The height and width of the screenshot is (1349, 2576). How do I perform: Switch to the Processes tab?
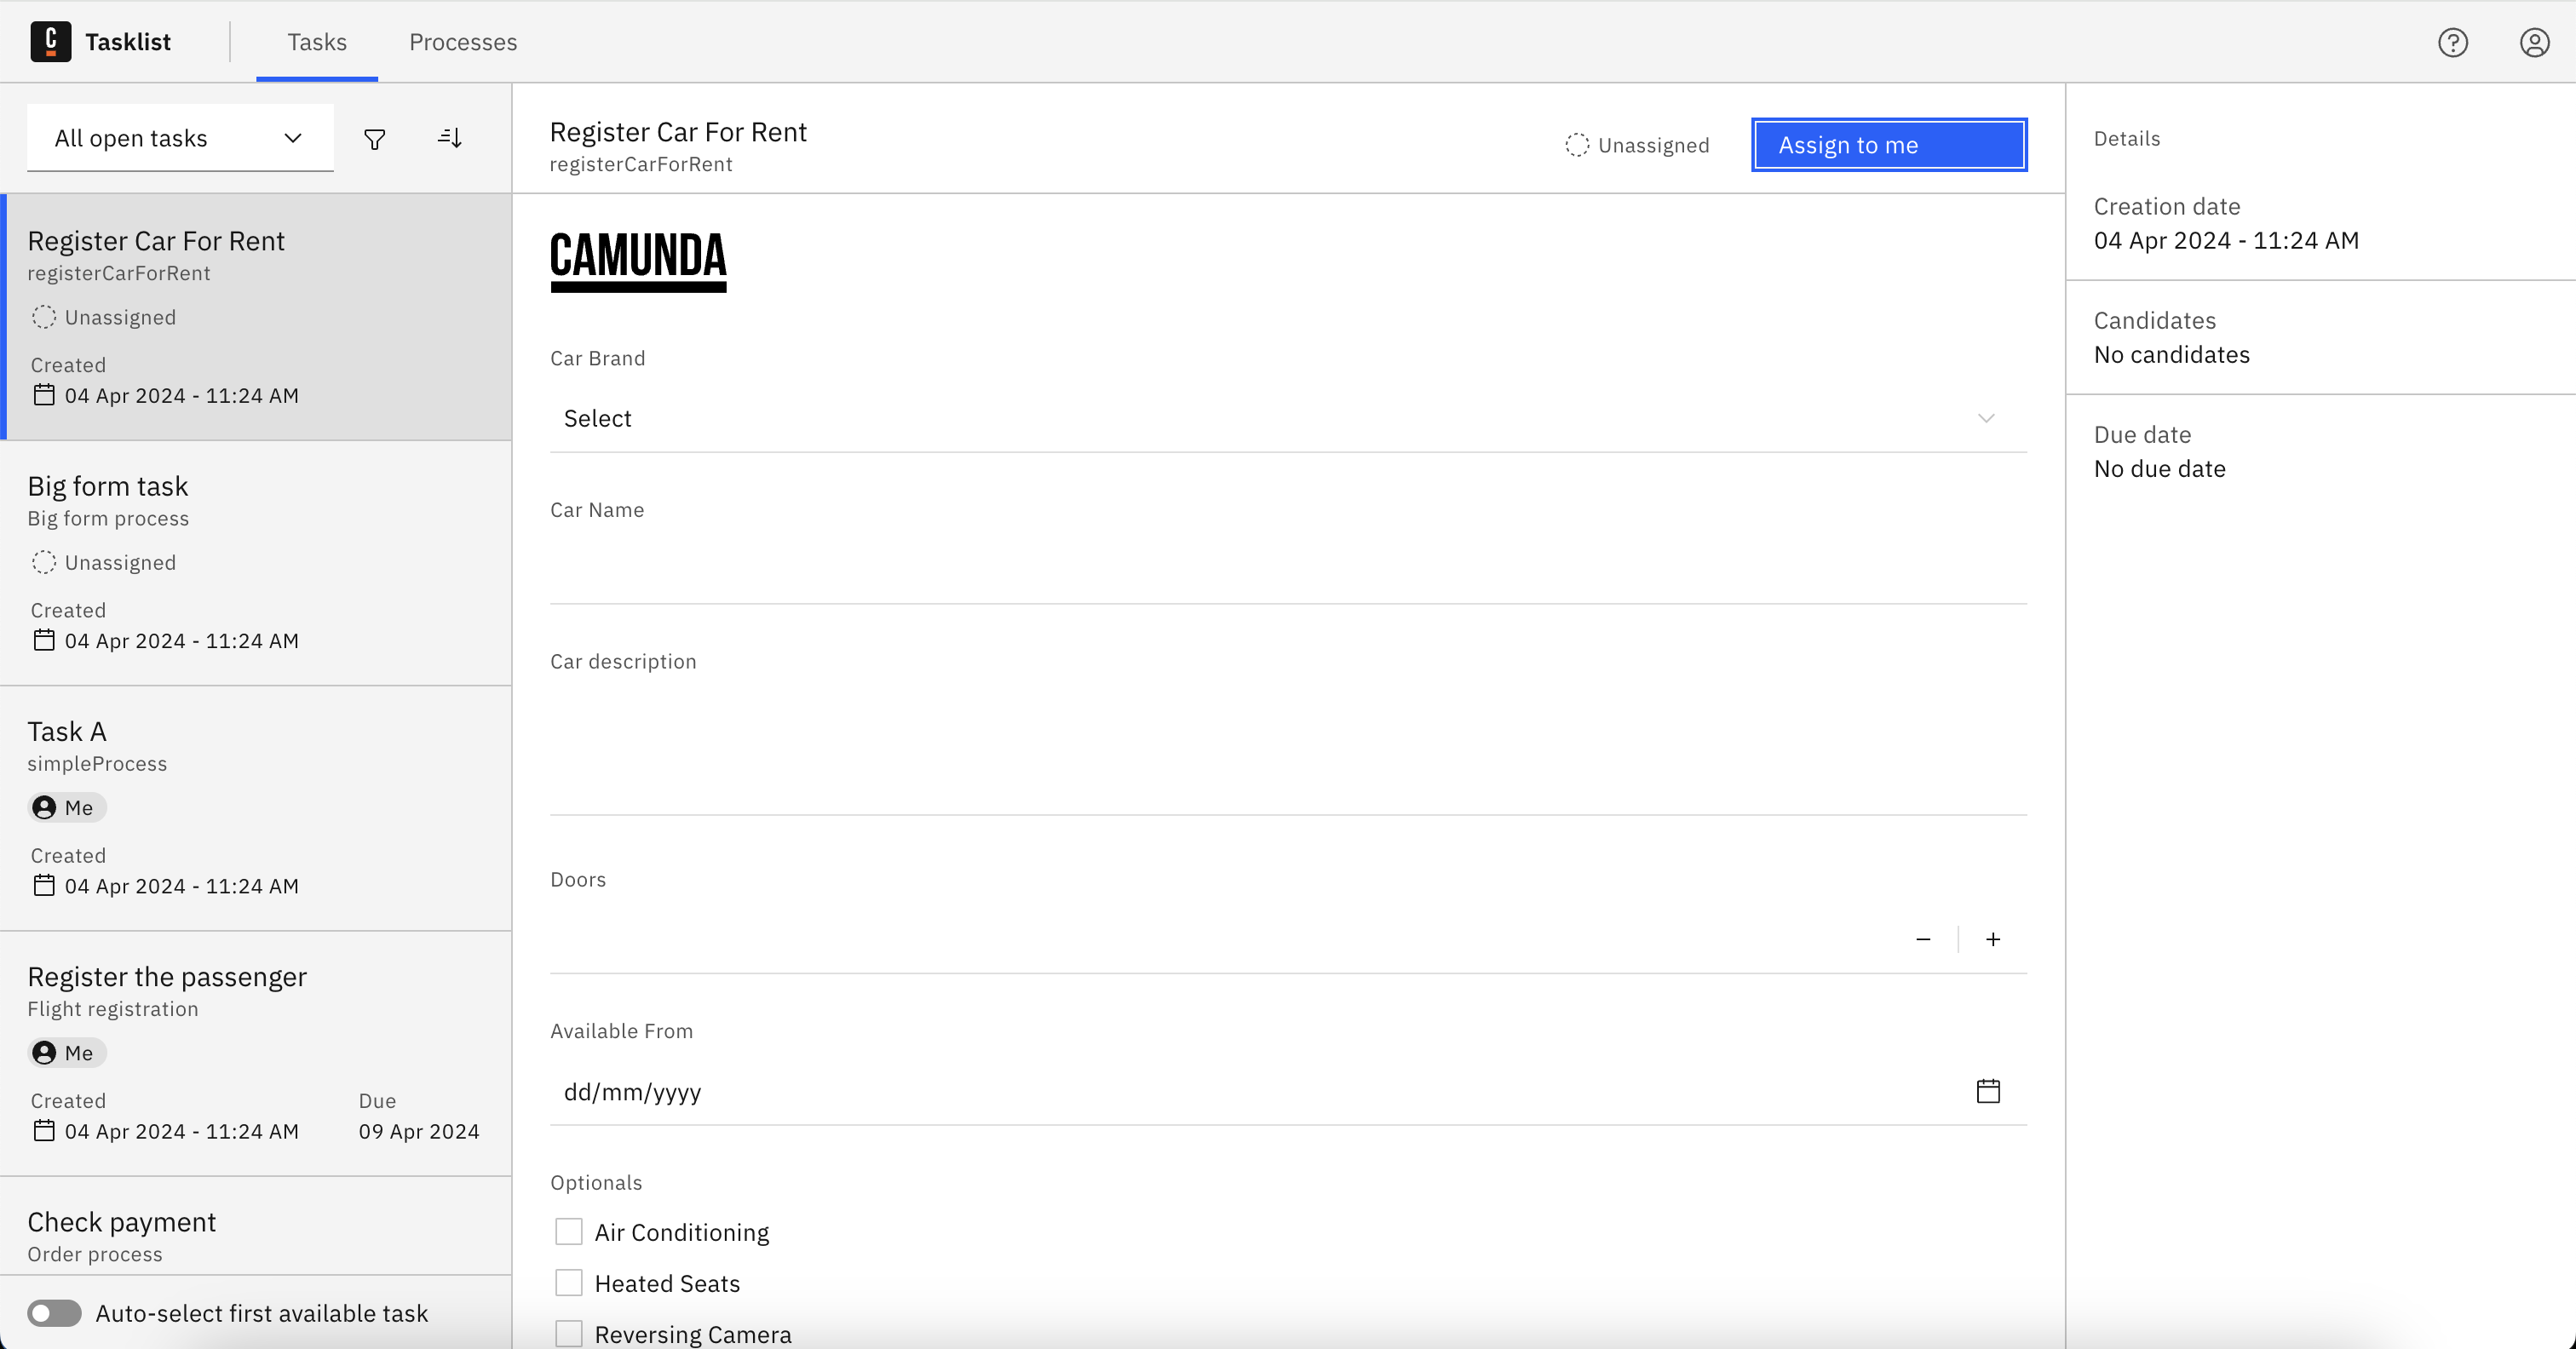coord(463,42)
